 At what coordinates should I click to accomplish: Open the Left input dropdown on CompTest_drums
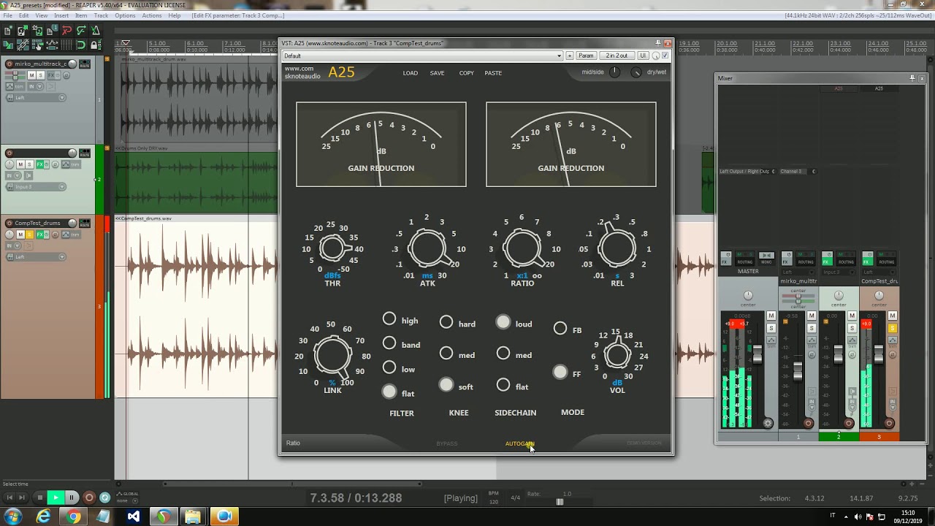[37, 257]
